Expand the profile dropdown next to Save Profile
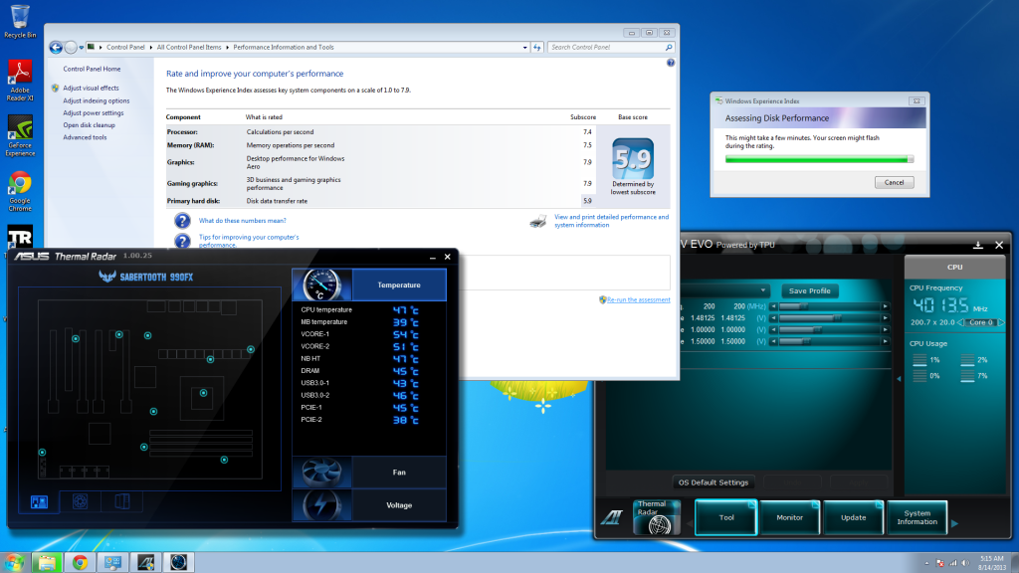This screenshot has width=1019, height=573. 763,290
